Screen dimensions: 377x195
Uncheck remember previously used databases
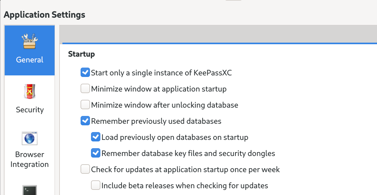(x=85, y=121)
